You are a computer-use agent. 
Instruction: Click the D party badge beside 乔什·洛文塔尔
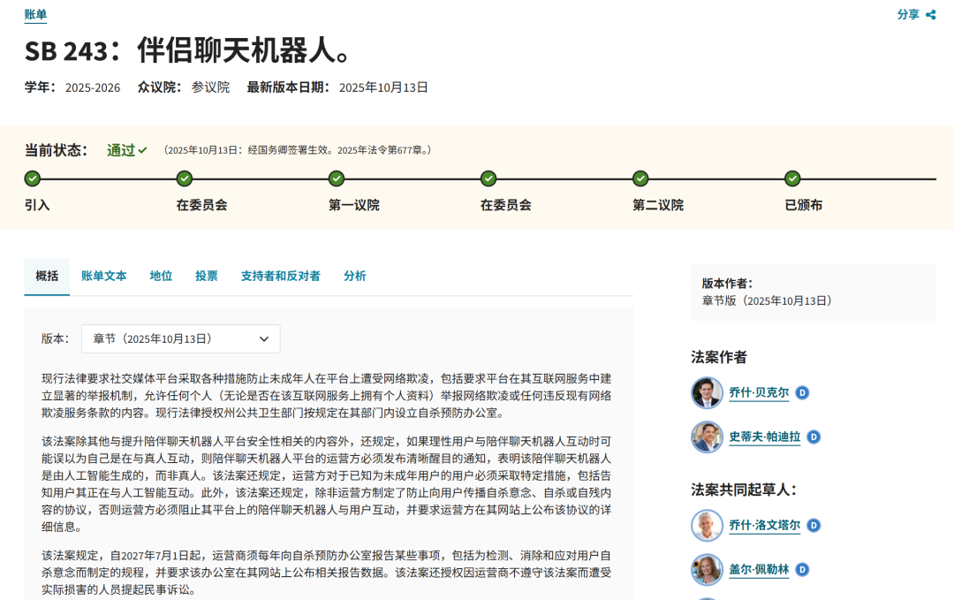pos(814,525)
